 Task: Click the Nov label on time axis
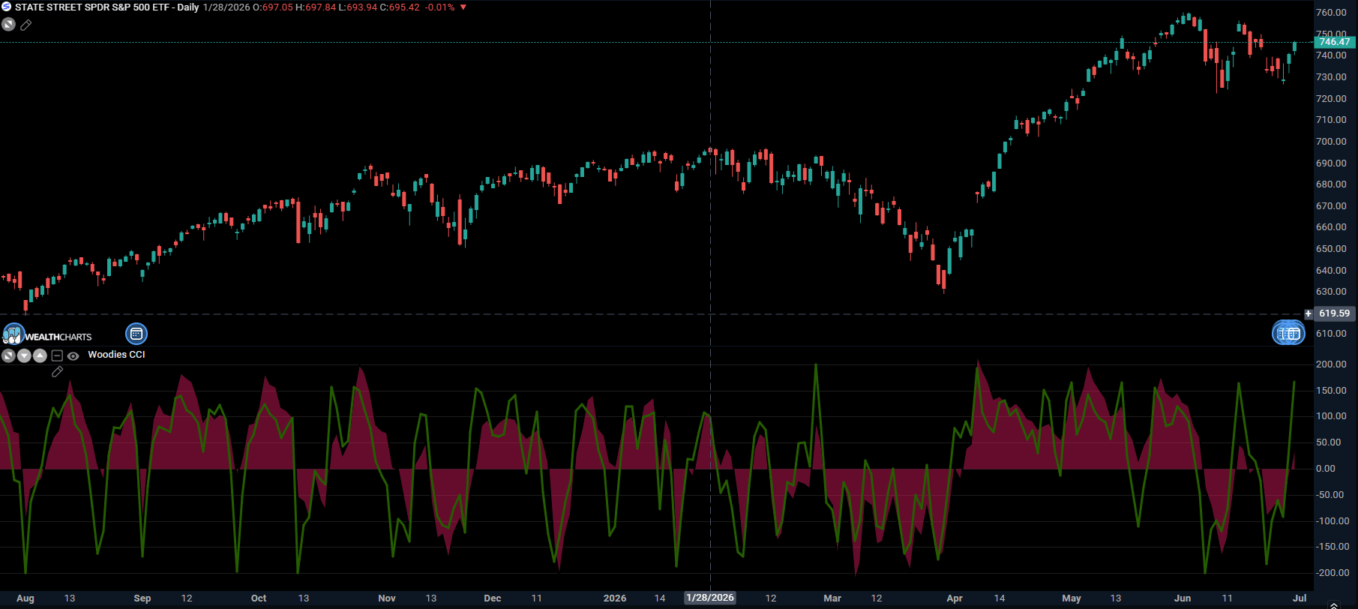point(387,598)
